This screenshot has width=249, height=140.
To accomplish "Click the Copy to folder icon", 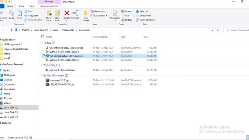I will pos(57,13).
